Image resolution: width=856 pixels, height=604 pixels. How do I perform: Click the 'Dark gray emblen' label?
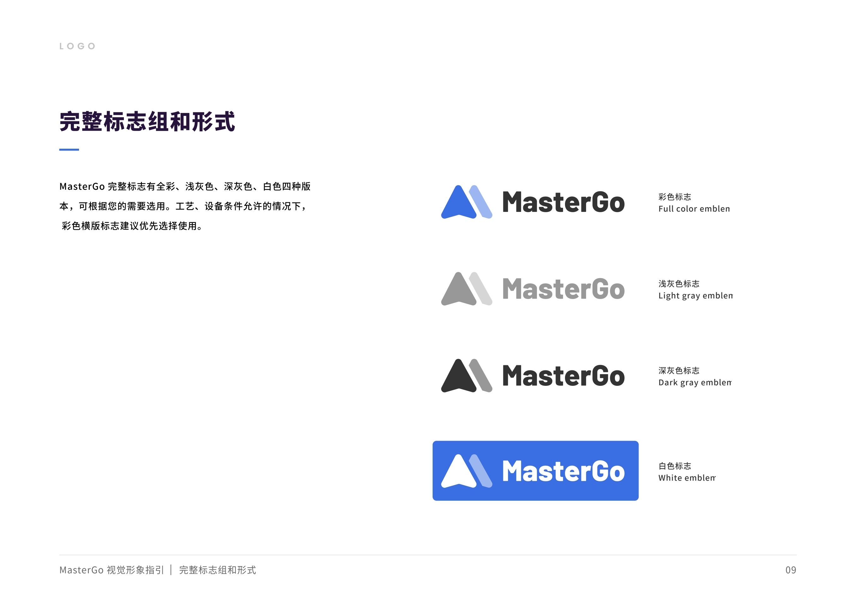(x=695, y=383)
